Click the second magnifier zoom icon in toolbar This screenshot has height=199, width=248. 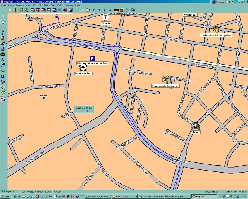click(82, 10)
